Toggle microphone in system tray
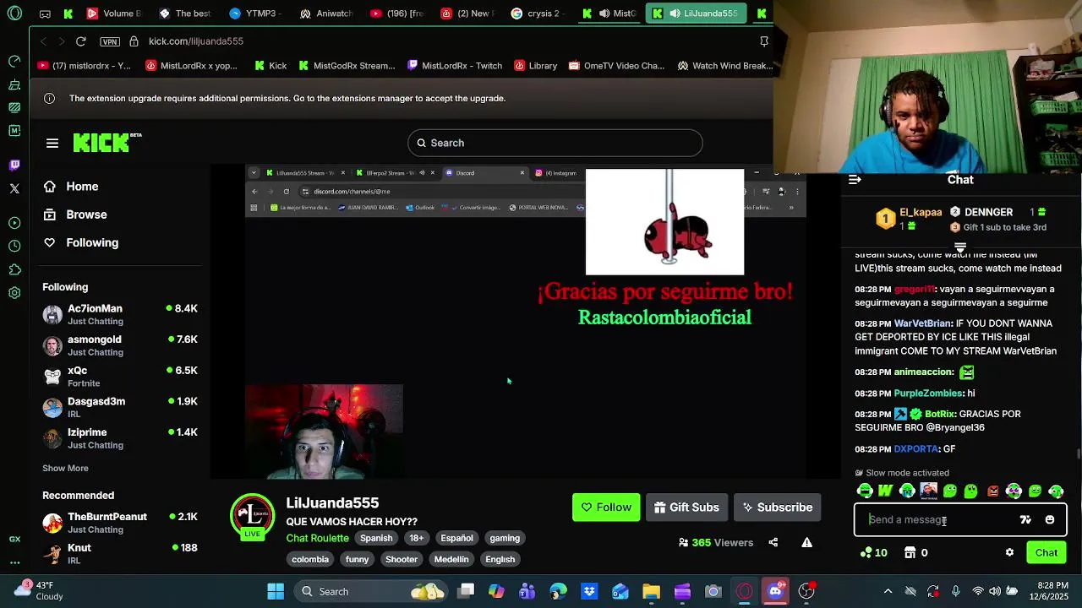This screenshot has height=608, width=1082. 955,591
